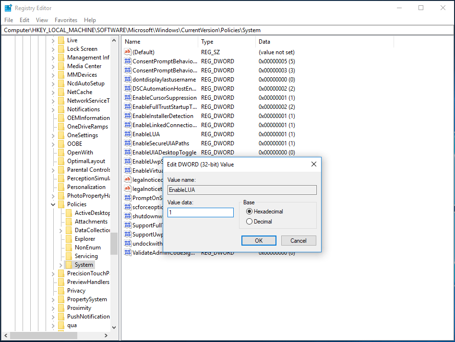Image resolution: width=455 pixels, height=342 pixels.
Task: Expand the NetCache key
Action: pos(53,93)
